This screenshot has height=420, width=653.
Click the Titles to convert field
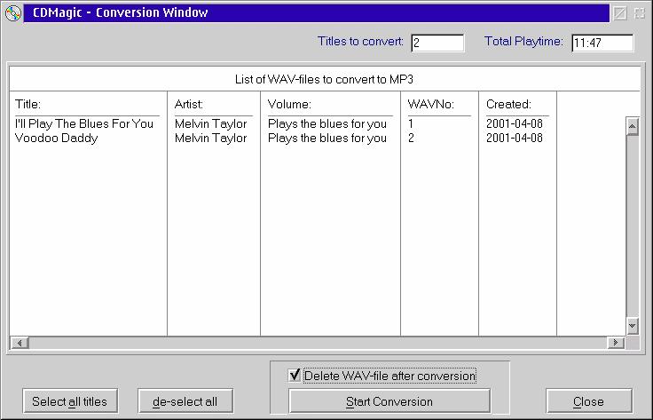[x=437, y=43]
